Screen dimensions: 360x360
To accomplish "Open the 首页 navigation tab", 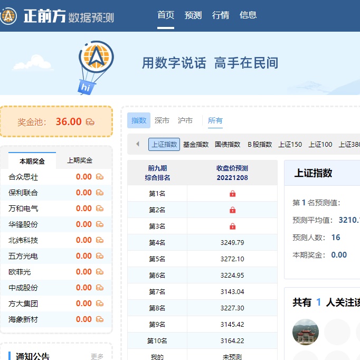I will point(166,15).
